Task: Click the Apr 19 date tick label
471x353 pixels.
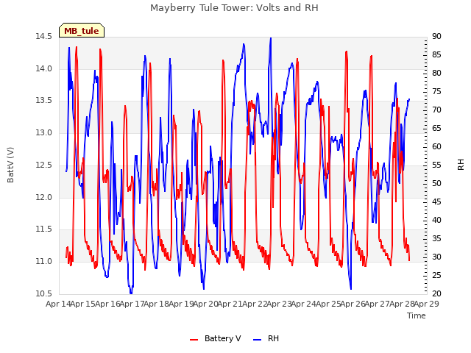Action: 182,304
